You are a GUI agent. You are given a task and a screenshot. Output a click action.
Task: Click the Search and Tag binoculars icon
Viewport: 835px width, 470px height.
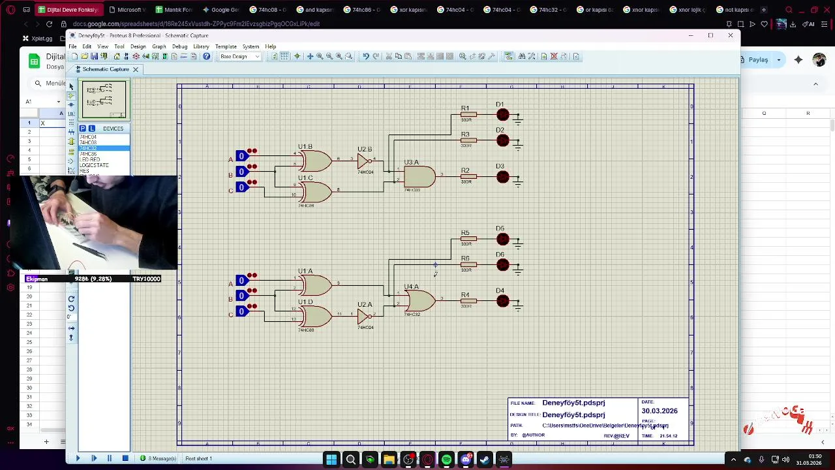[522, 56]
